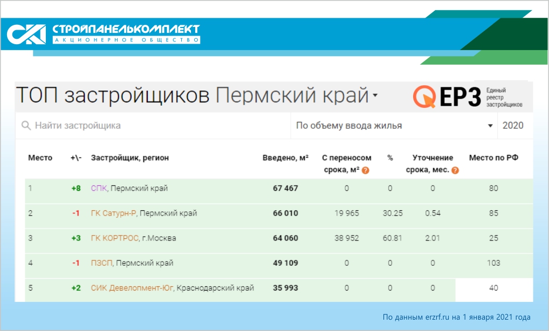Expand the Пермский край region dropdown
Image resolution: width=549 pixels, height=331 pixels.
375,96
